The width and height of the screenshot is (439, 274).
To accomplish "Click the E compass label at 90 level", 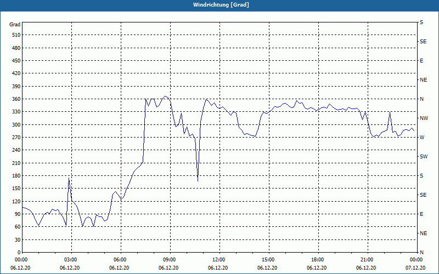I will (421, 214).
